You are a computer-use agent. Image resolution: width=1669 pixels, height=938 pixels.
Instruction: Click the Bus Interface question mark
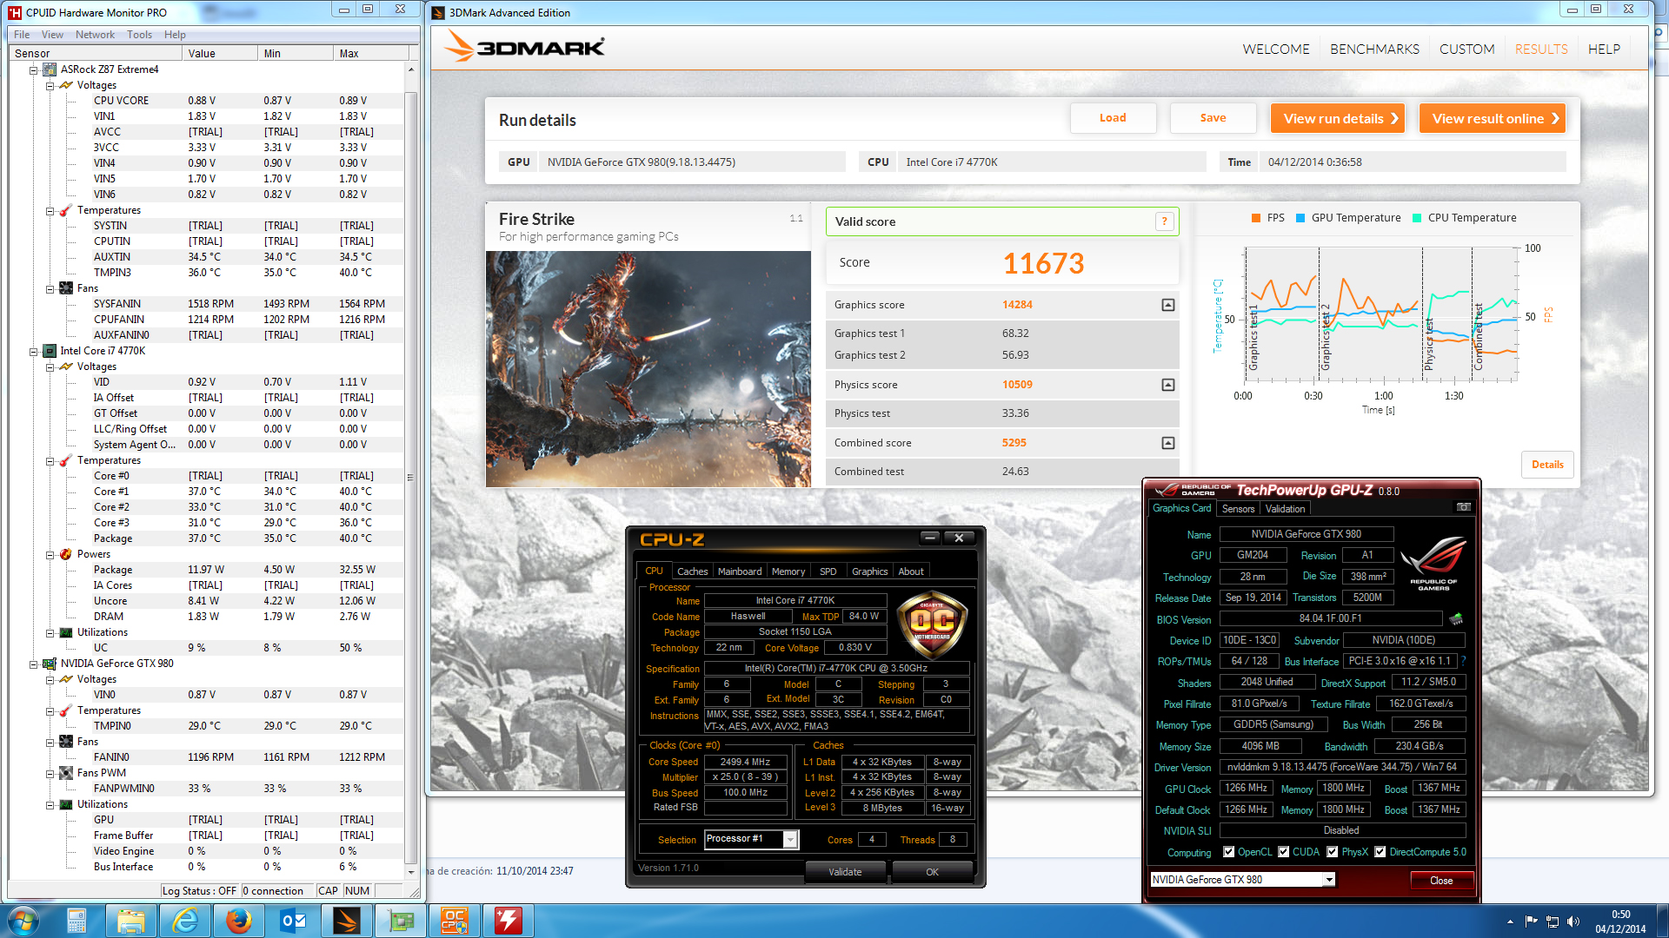1464,661
